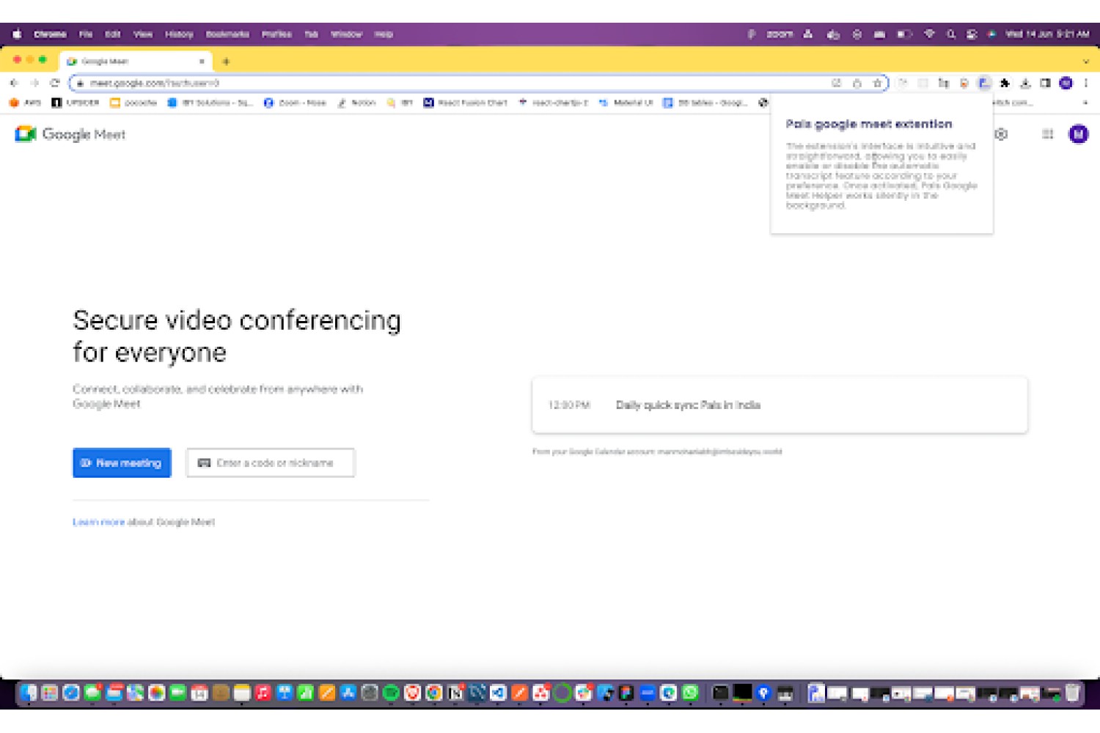
Task: Open the Zoom bookmark
Action: coord(295,103)
